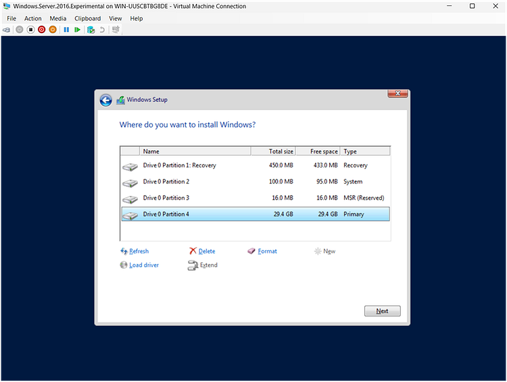Close the Windows Setup dialog
The height and width of the screenshot is (382, 507).
click(x=397, y=93)
